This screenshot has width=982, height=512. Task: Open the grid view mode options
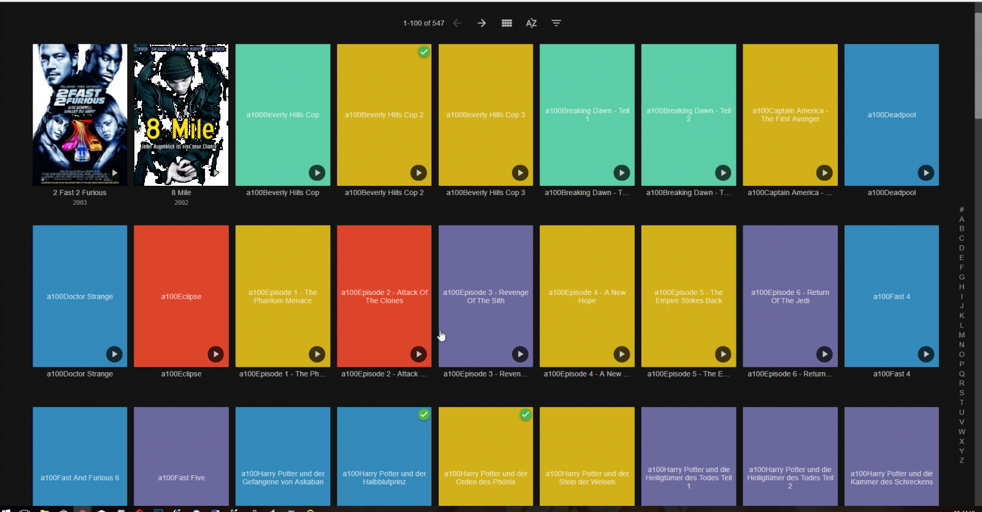pos(507,23)
